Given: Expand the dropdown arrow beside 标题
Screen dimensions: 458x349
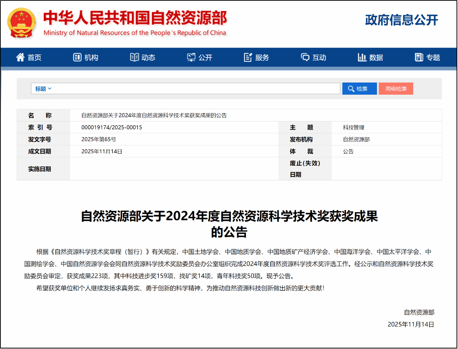Looking at the screenshot, I should (x=50, y=89).
